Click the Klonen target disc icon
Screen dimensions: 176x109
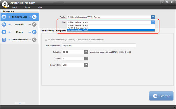tap(34, 32)
